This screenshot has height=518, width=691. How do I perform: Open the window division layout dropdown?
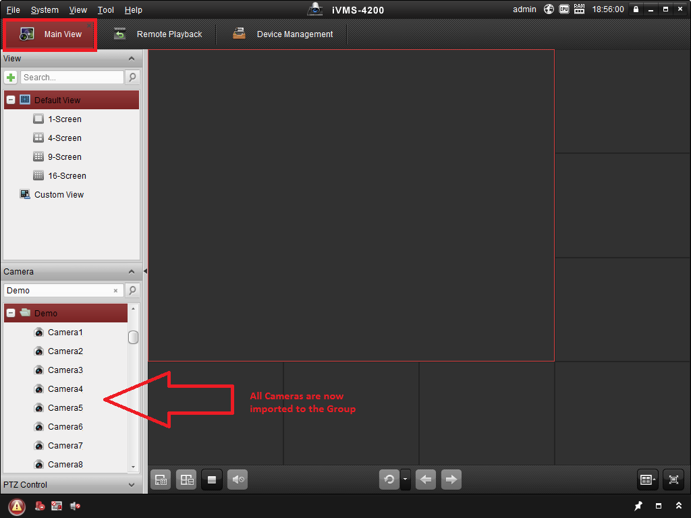click(648, 480)
